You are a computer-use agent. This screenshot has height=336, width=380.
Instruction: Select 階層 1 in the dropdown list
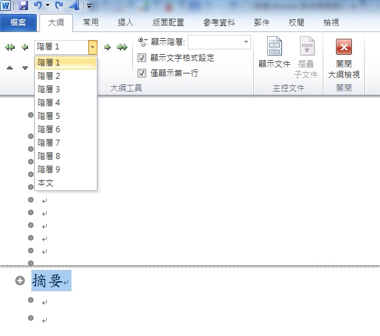pos(65,63)
